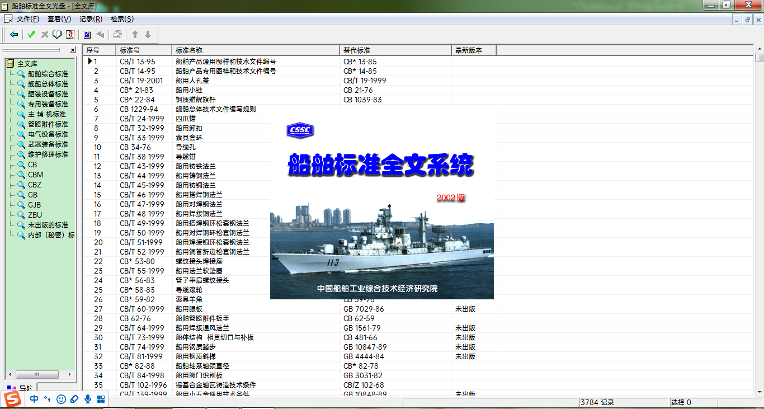Select 武器装备标准 in the tree
The width and height of the screenshot is (764, 409).
pyautogui.click(x=48, y=144)
